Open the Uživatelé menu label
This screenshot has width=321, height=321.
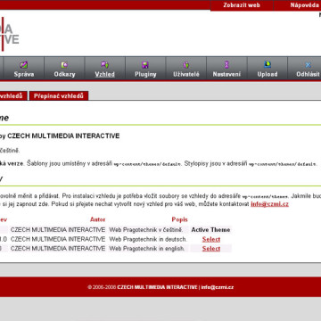(x=186, y=74)
